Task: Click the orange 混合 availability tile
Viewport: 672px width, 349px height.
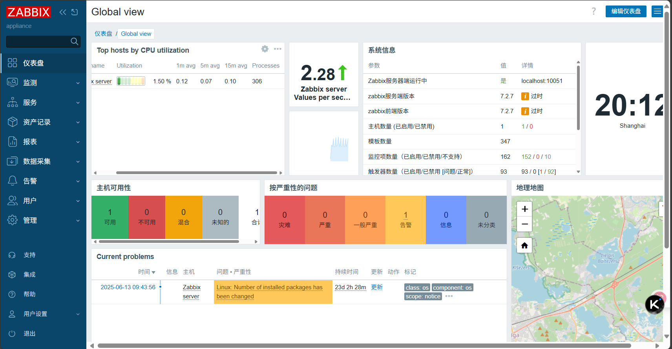Action: 184,217
